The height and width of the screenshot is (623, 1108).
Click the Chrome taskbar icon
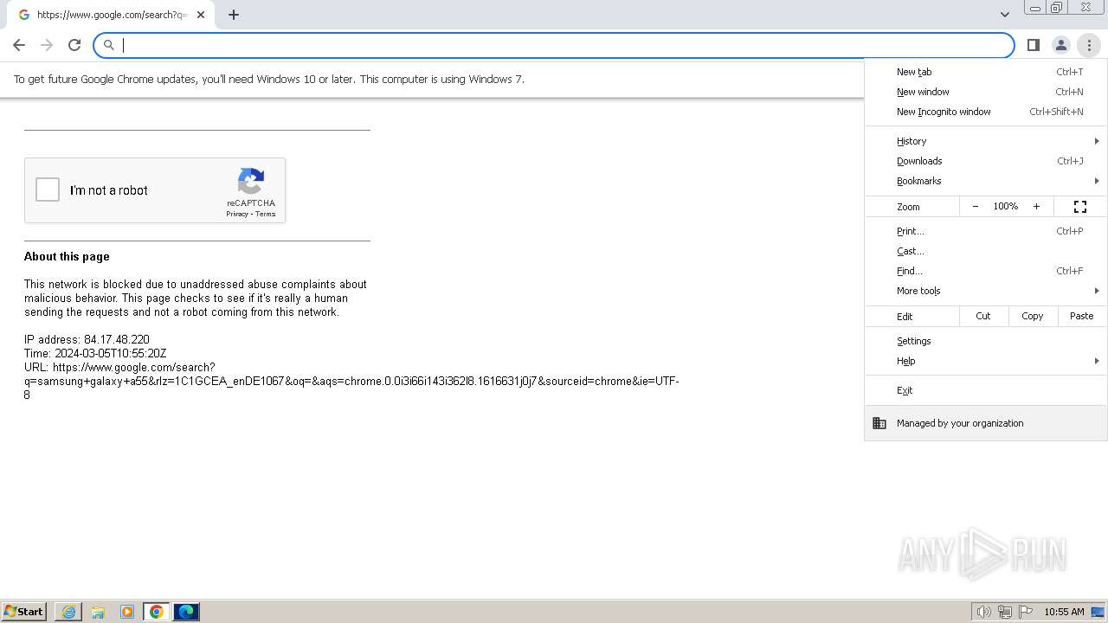157,612
